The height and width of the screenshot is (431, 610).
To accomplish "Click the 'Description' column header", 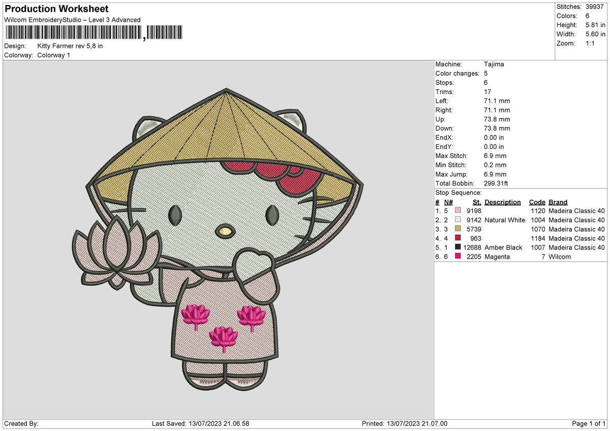I will pos(503,202).
